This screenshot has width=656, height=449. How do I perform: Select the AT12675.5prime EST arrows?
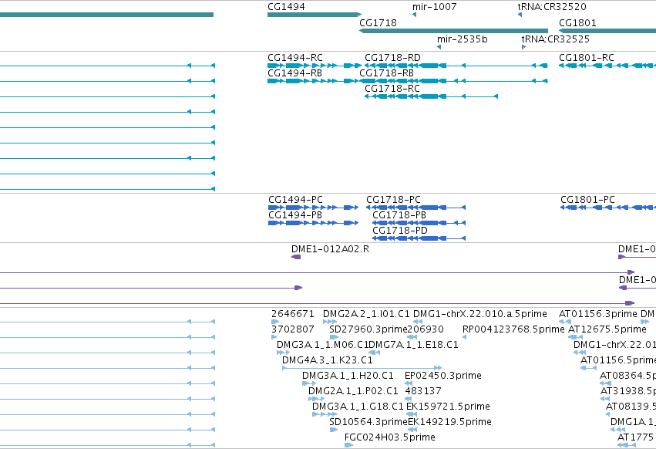click(575, 338)
